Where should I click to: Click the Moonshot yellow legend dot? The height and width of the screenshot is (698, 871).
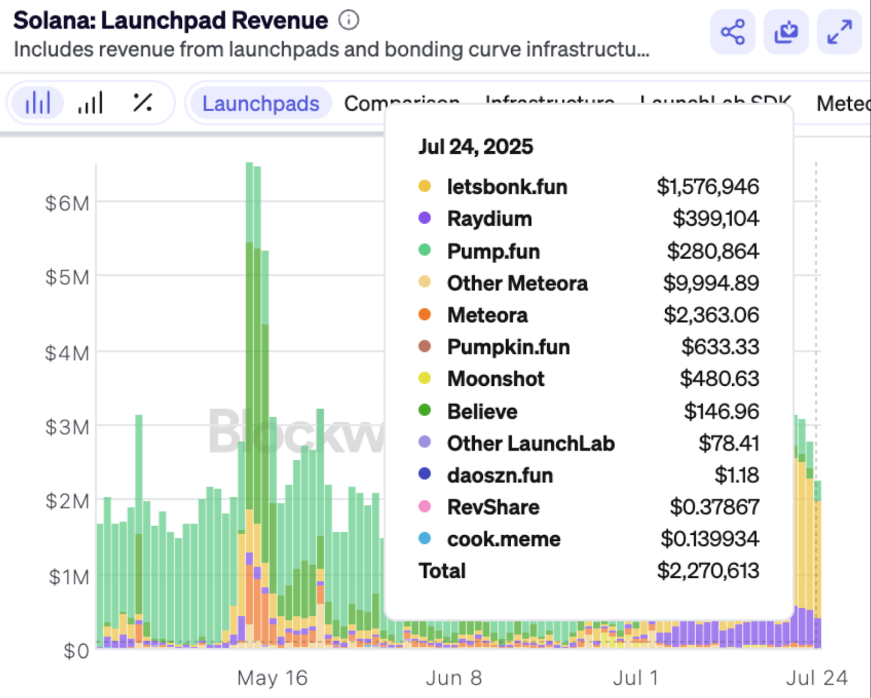click(425, 378)
